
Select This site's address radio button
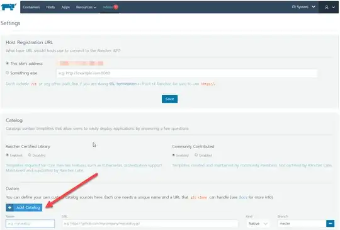[x=7, y=64]
